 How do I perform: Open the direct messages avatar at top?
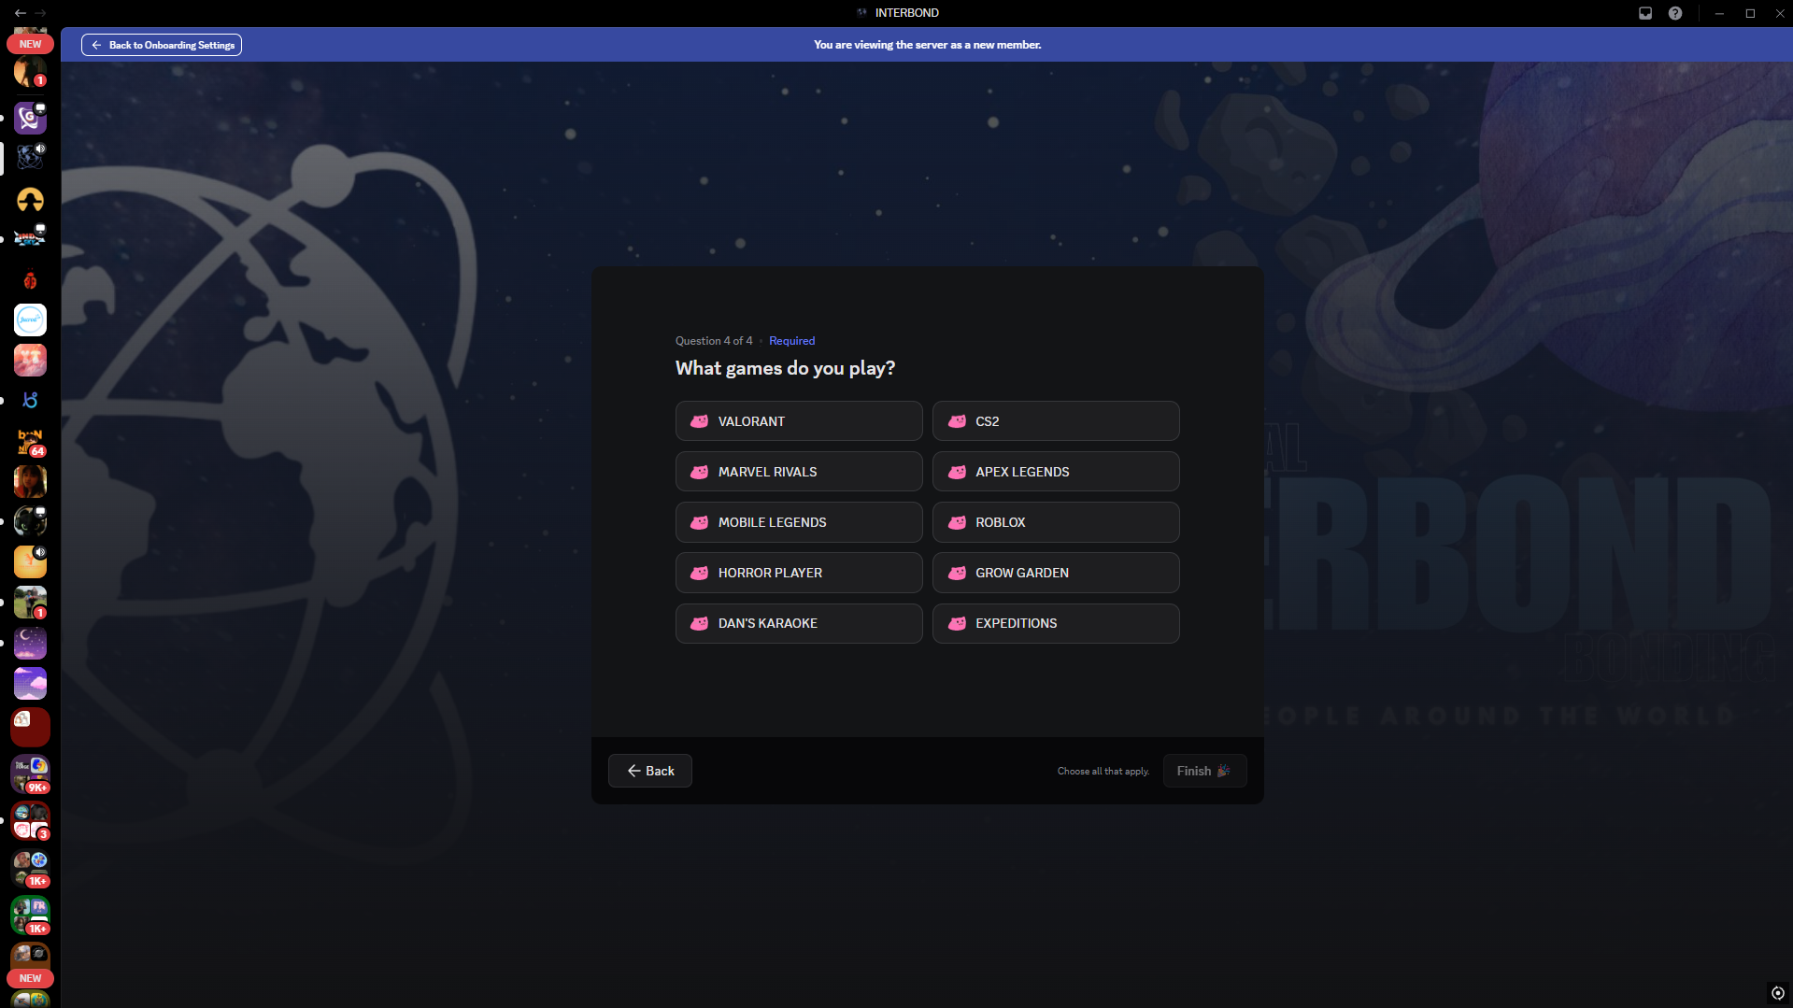pos(30,71)
